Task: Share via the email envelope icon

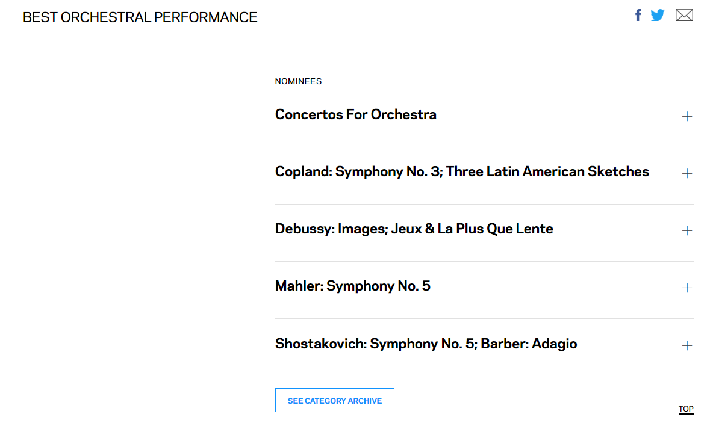Action: pyautogui.click(x=684, y=15)
